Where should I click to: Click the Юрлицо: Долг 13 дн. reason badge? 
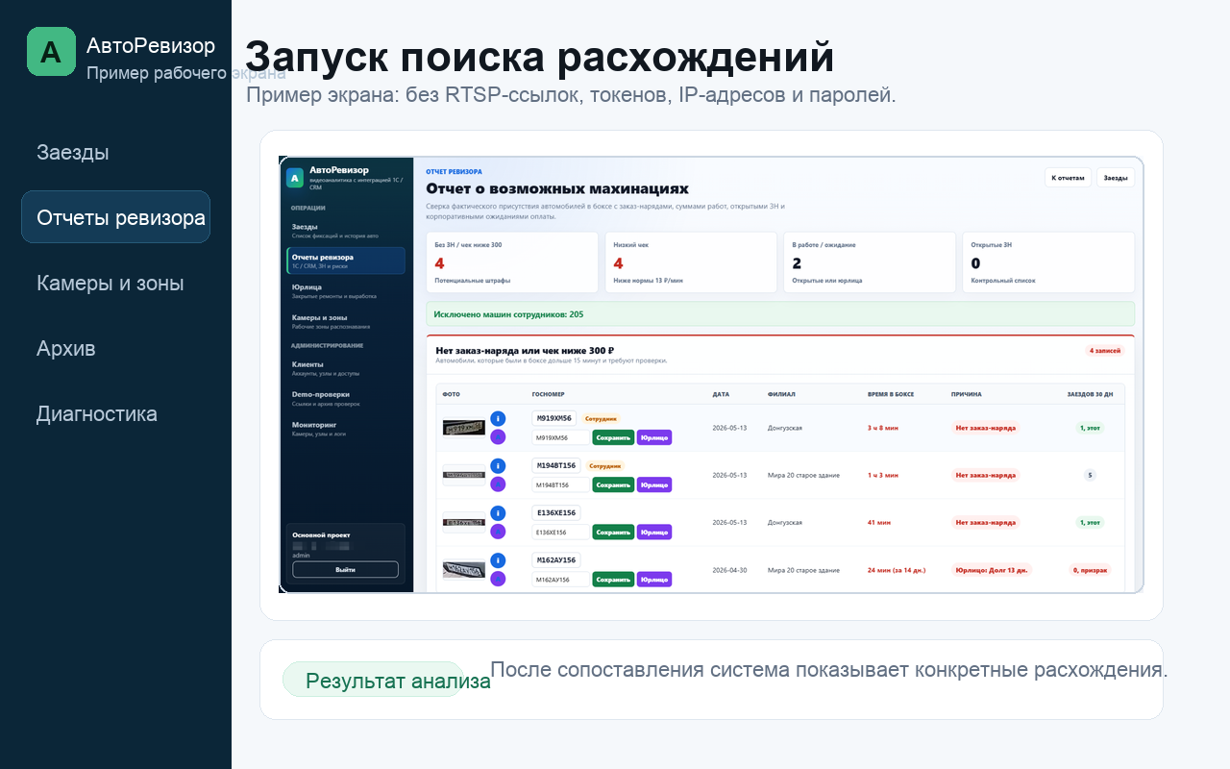coord(991,569)
